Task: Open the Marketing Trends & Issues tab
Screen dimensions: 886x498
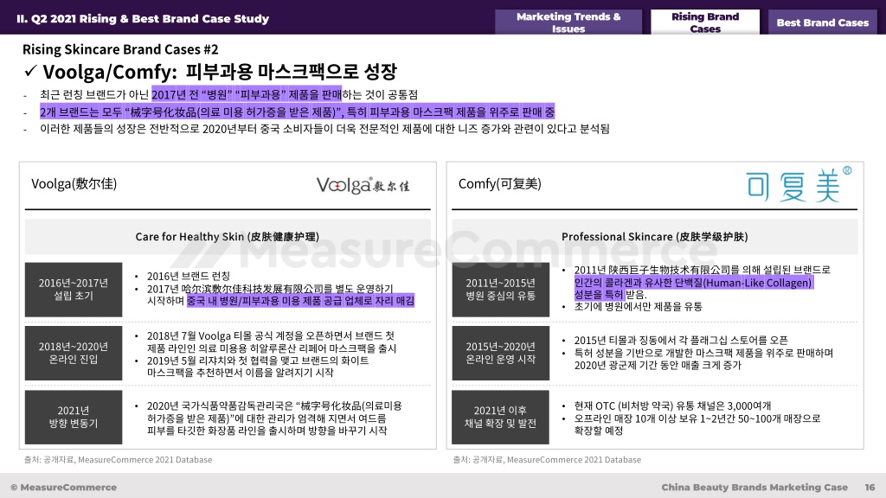Action: pos(568,22)
